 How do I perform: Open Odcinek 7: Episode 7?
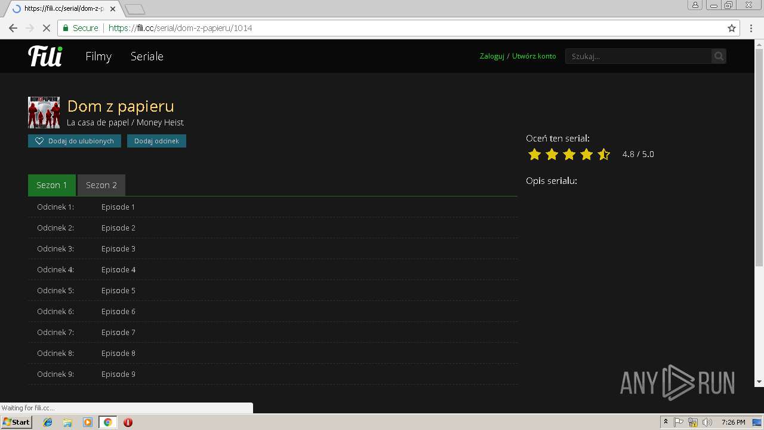pyautogui.click(x=273, y=332)
